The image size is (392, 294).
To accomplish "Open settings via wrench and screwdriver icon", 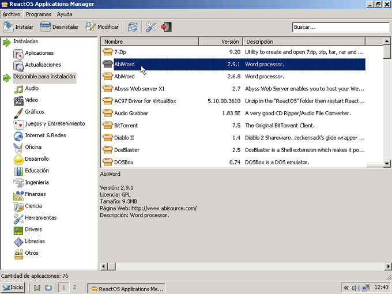I will pos(151,27).
